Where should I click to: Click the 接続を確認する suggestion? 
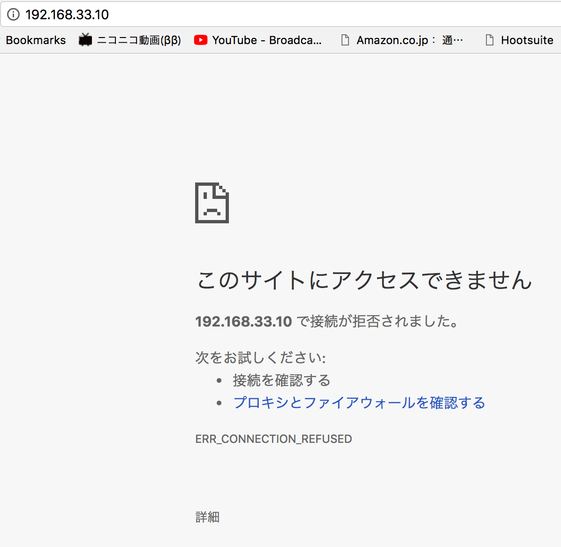pyautogui.click(x=281, y=380)
